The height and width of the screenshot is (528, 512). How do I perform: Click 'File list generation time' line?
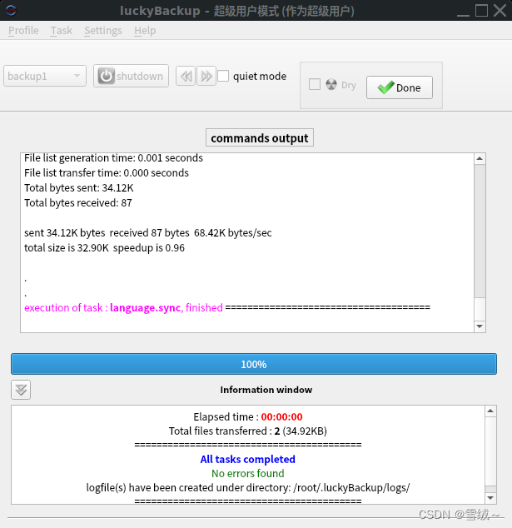pyautogui.click(x=113, y=158)
